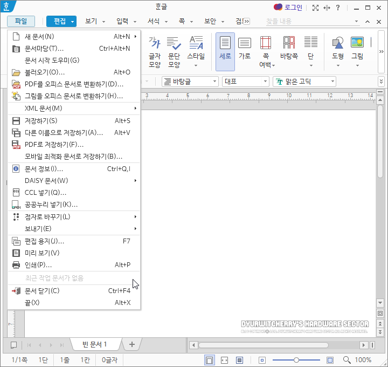Click the vertical scrollbar down arrow
Screen dimensions: 388x367
[380, 303]
